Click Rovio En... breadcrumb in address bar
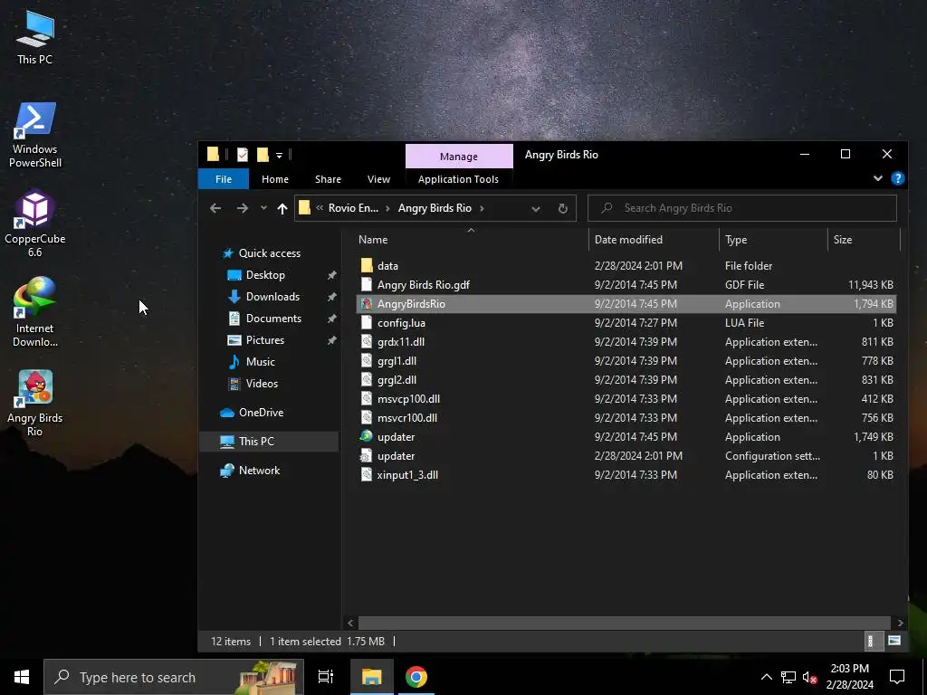927x695 pixels. [x=353, y=208]
